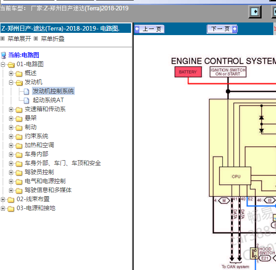The height and width of the screenshot is (270, 276).
Task: Click the folder icon of 01-电路图
Action: [11, 65]
